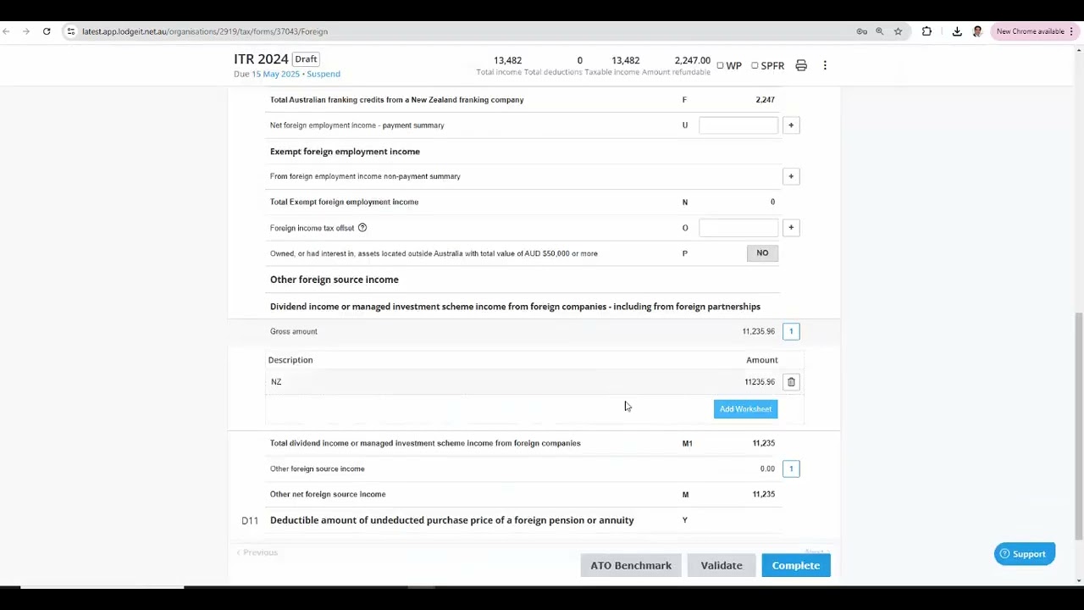Click the Previous navigation link
Viewport: 1084px width, 610px height.
[x=257, y=552]
